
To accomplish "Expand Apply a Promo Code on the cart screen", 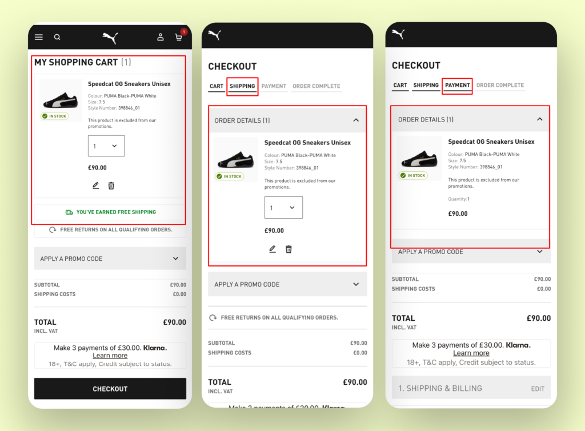I will pos(110,259).
